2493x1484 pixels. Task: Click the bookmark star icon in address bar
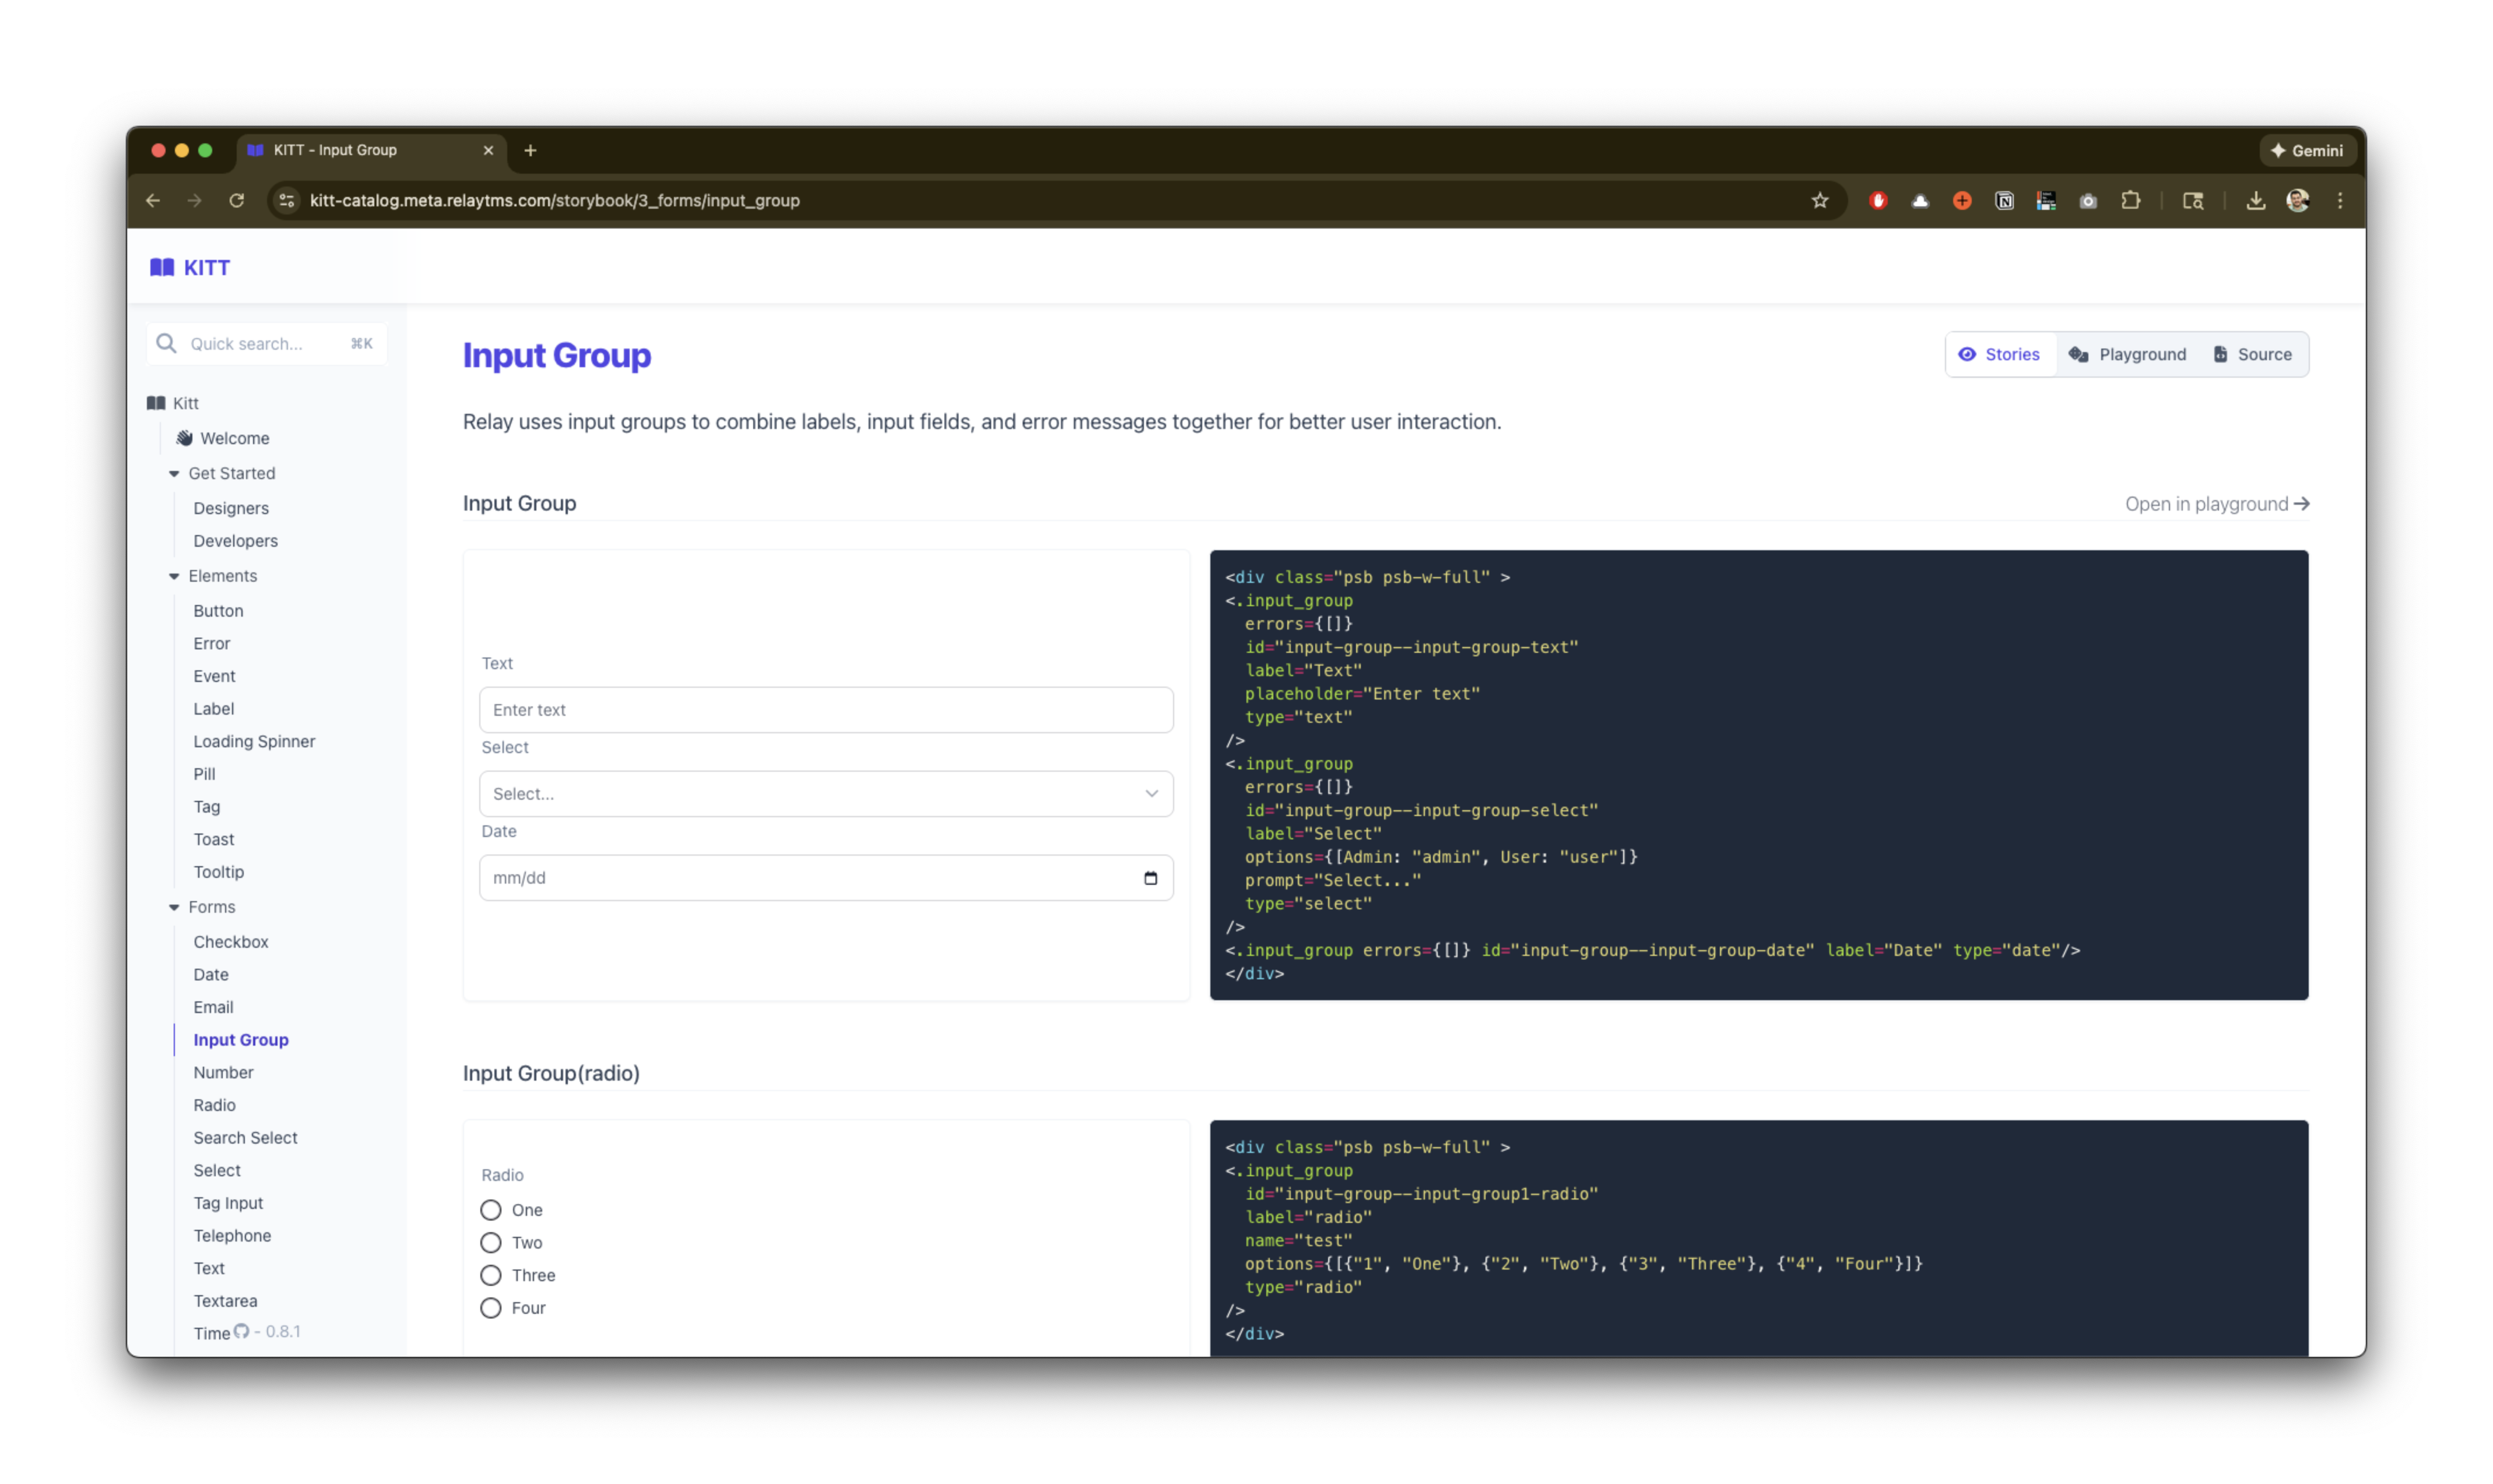(x=1819, y=201)
